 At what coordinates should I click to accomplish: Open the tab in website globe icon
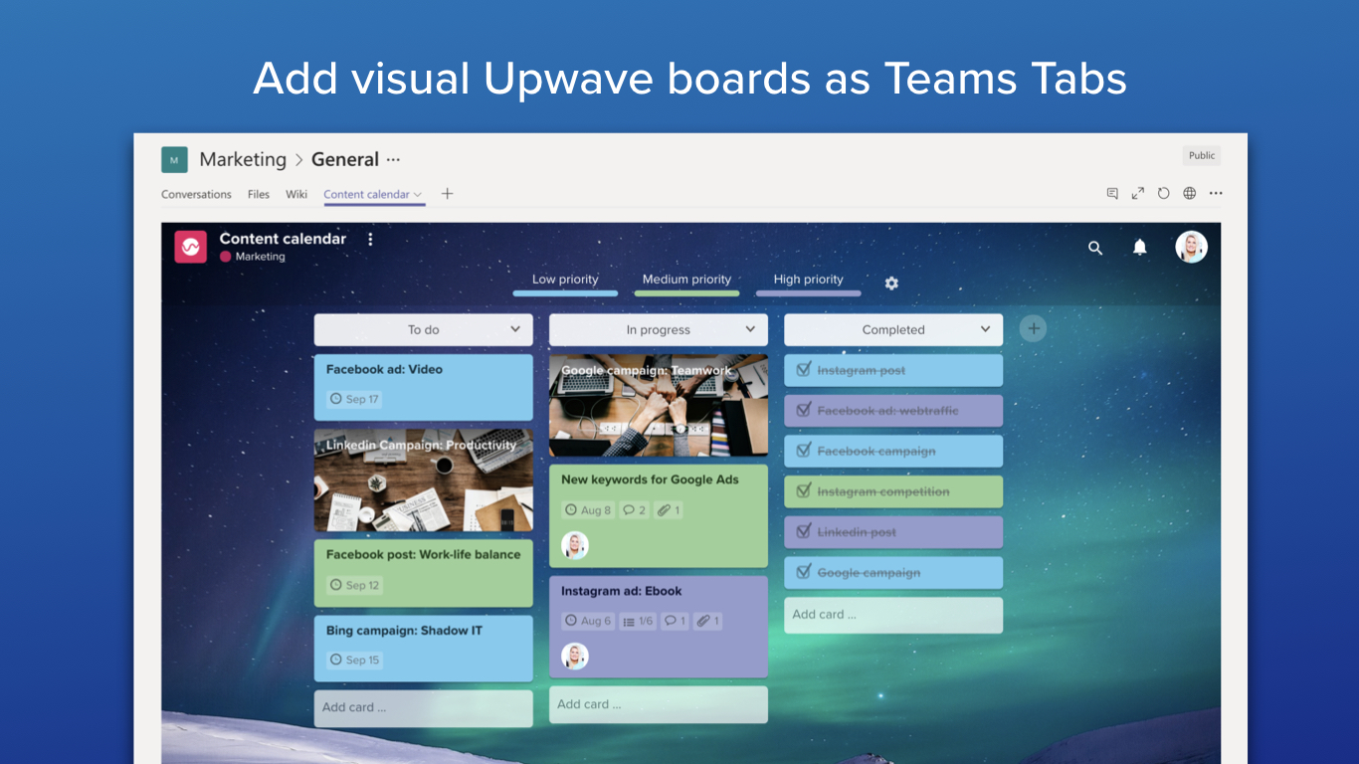point(1189,193)
